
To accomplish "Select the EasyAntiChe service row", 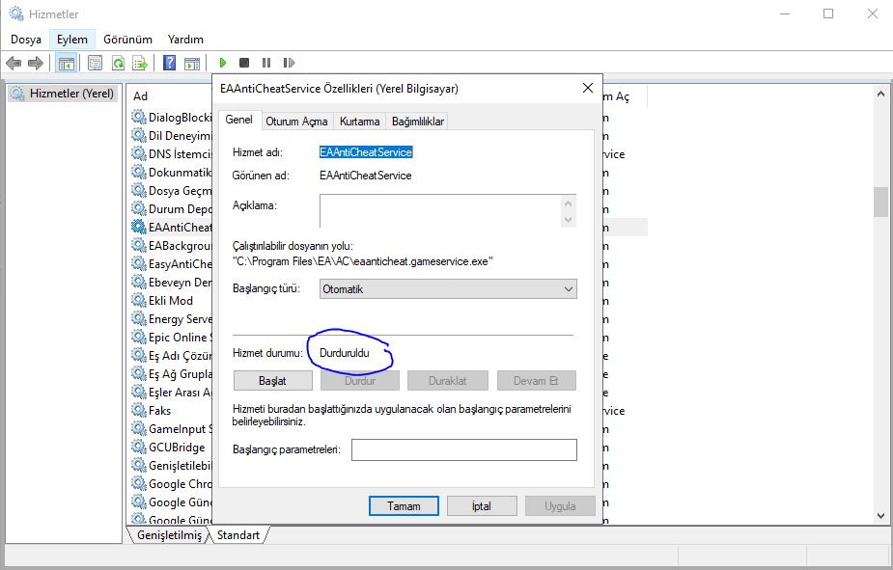I will 172,264.
